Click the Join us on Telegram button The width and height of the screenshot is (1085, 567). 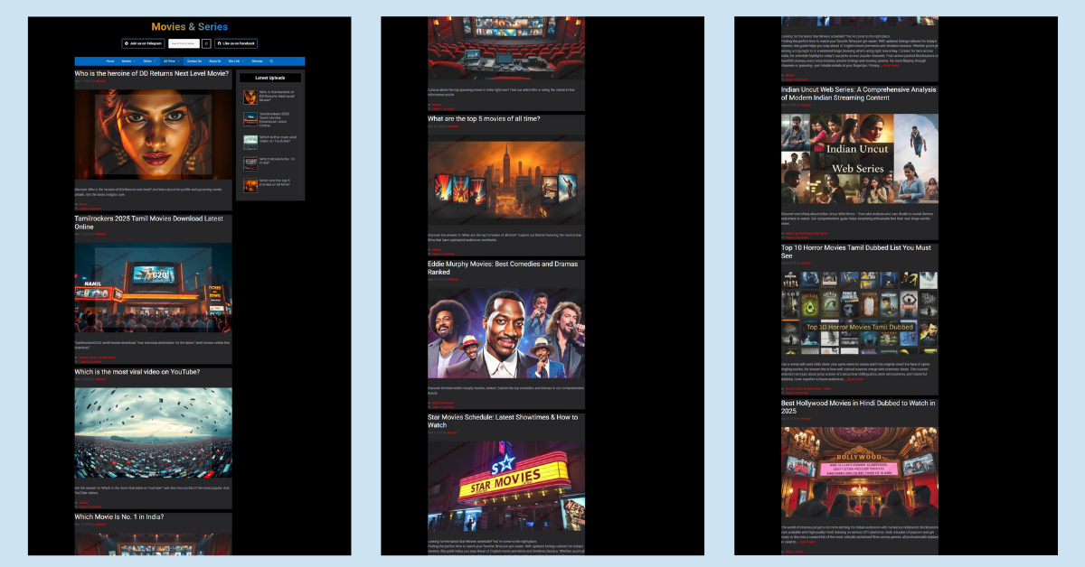click(x=144, y=43)
